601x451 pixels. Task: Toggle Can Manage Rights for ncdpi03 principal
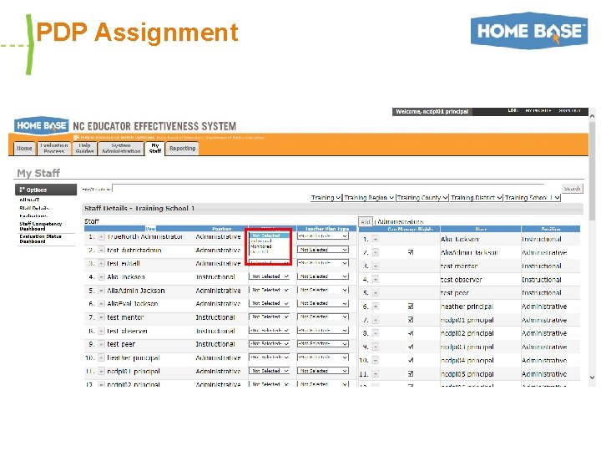[411, 347]
